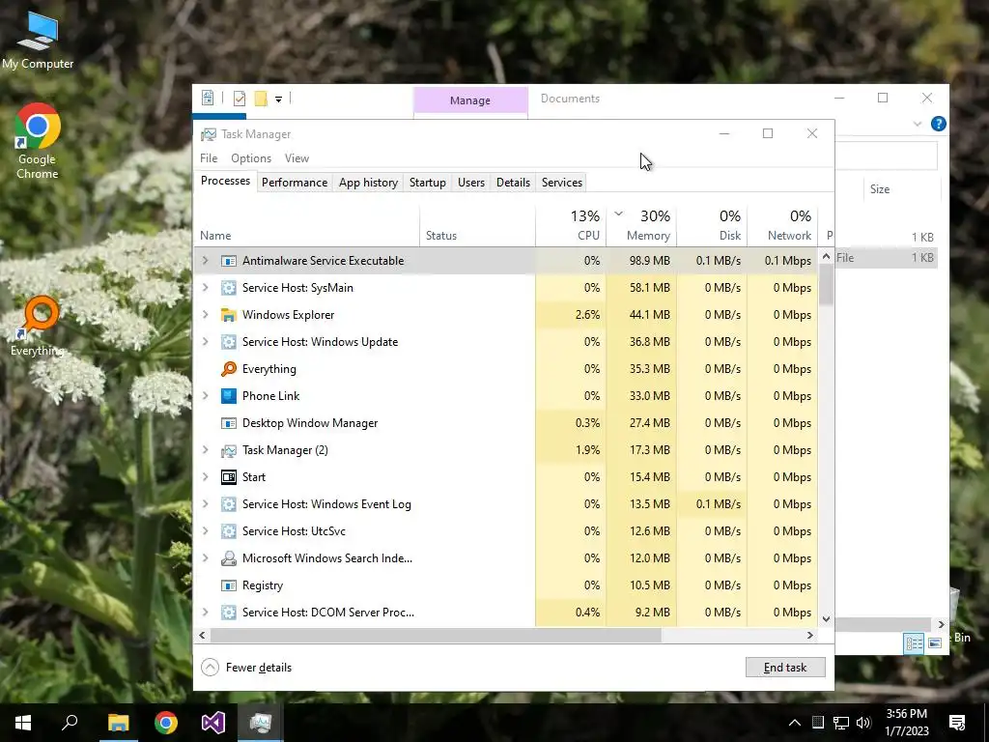Sort processes by Name column

point(306,225)
